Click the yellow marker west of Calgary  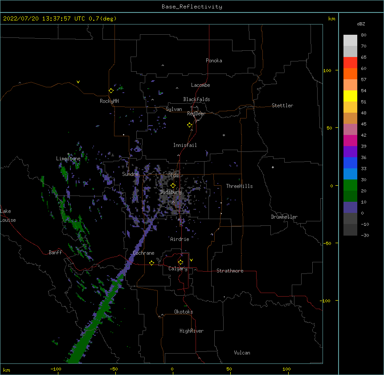[x=151, y=263]
